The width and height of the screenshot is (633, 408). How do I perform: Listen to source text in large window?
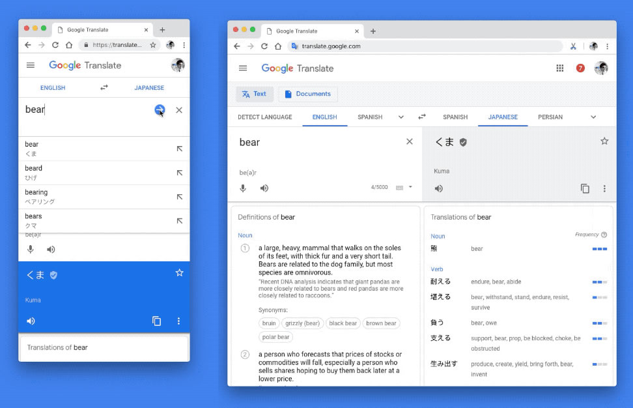point(264,188)
